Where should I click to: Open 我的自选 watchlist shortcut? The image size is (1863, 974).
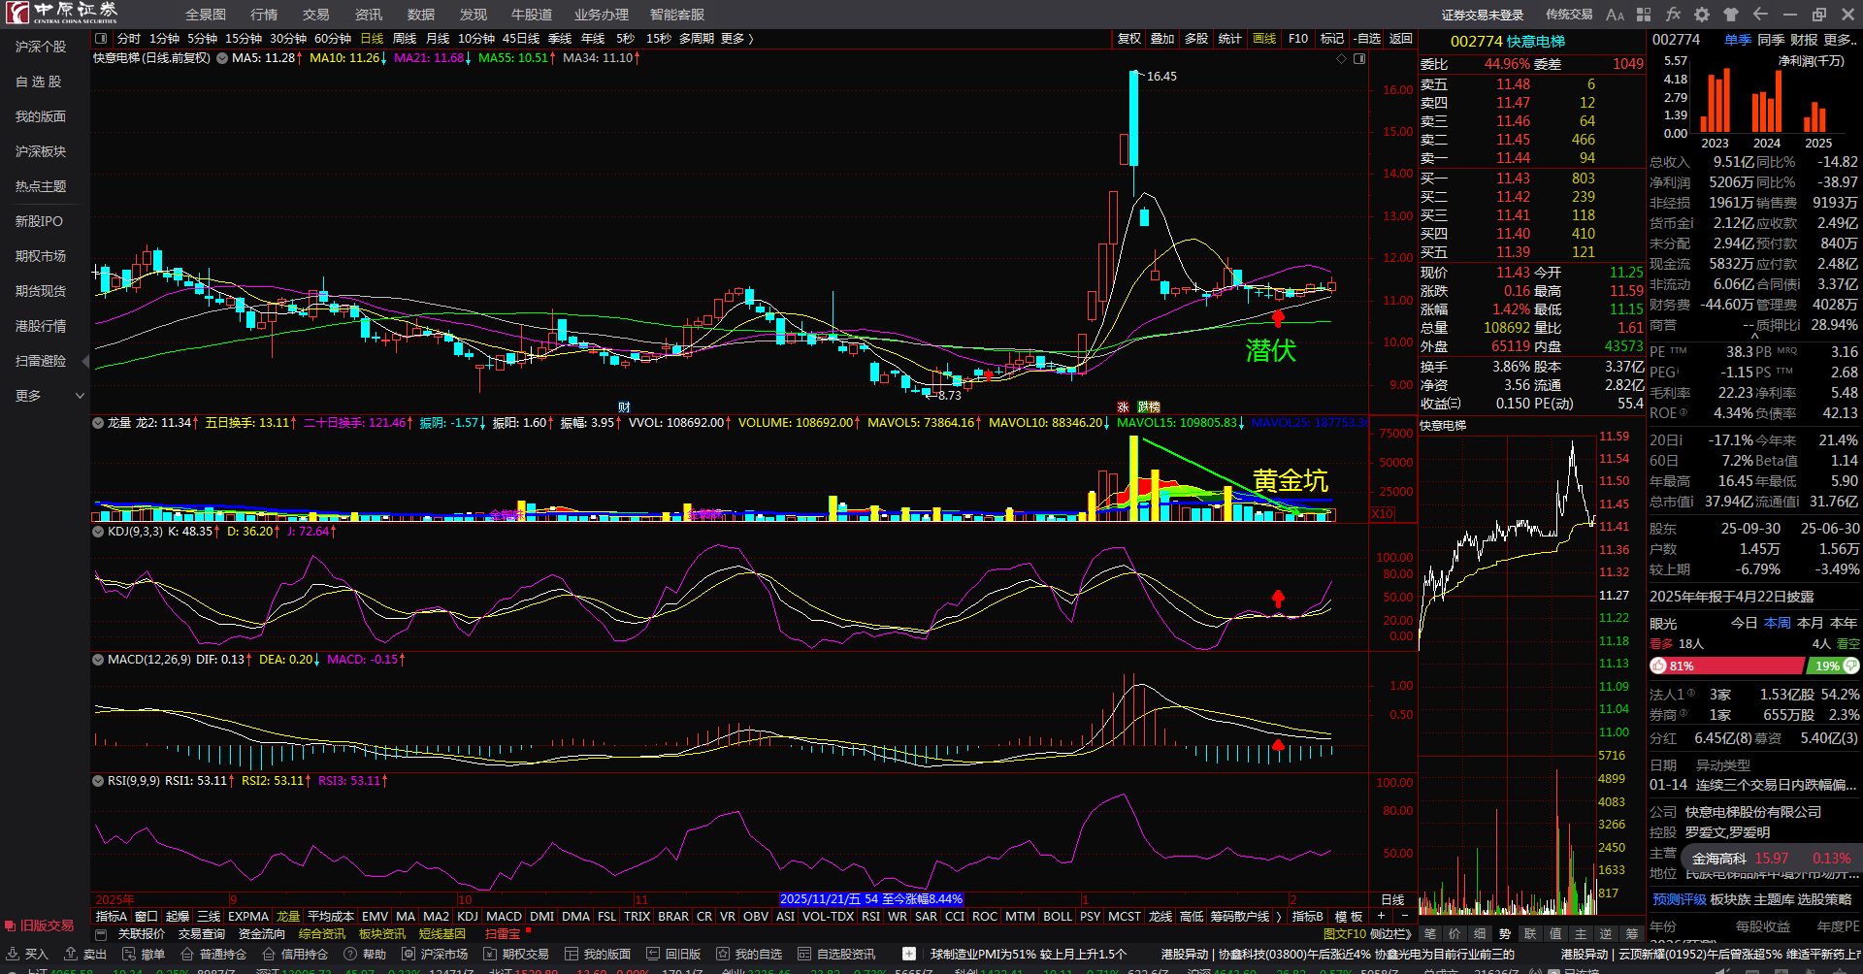tap(749, 955)
